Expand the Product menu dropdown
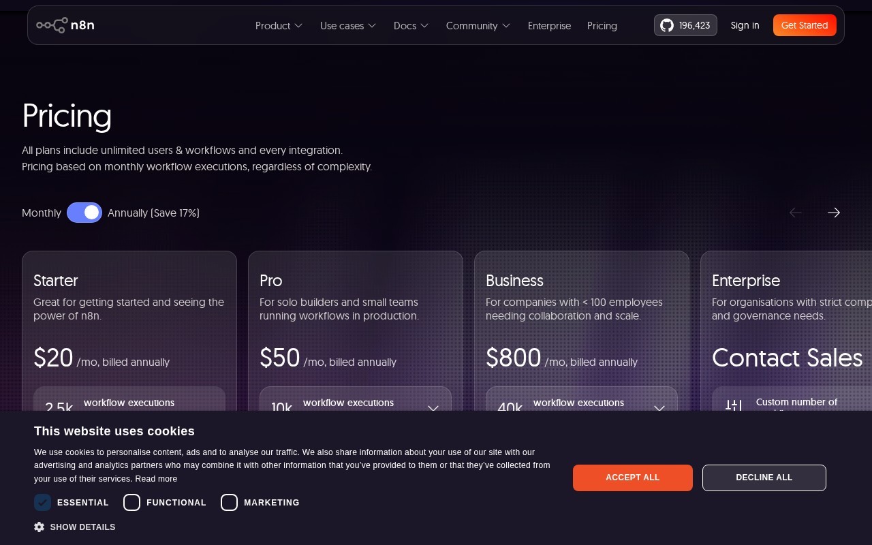Image resolution: width=872 pixels, height=545 pixels. (279, 26)
